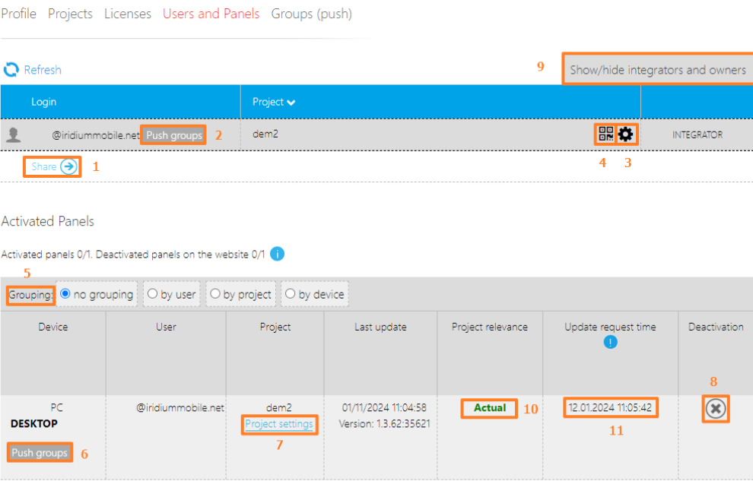Group panels "by project"

pos(215,294)
